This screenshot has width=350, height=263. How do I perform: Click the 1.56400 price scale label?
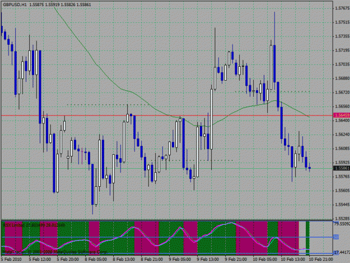pyautogui.click(x=342, y=121)
